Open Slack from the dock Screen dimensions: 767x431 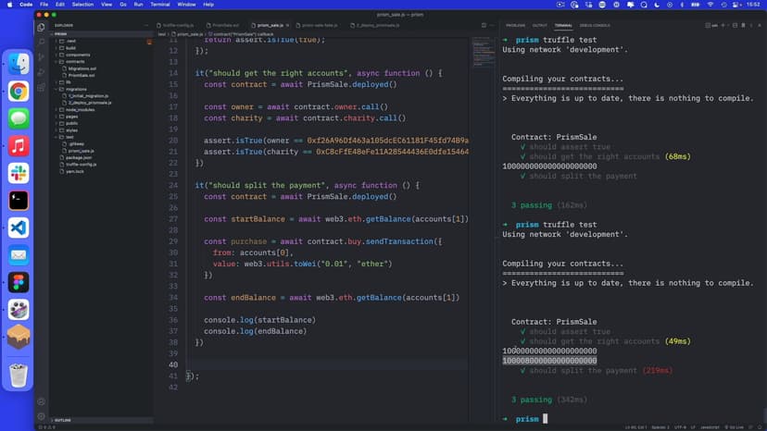click(19, 172)
